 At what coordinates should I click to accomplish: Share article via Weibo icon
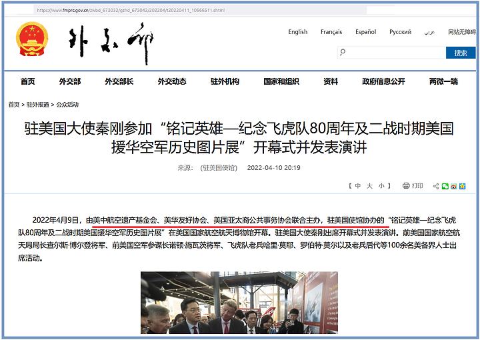click(x=454, y=186)
